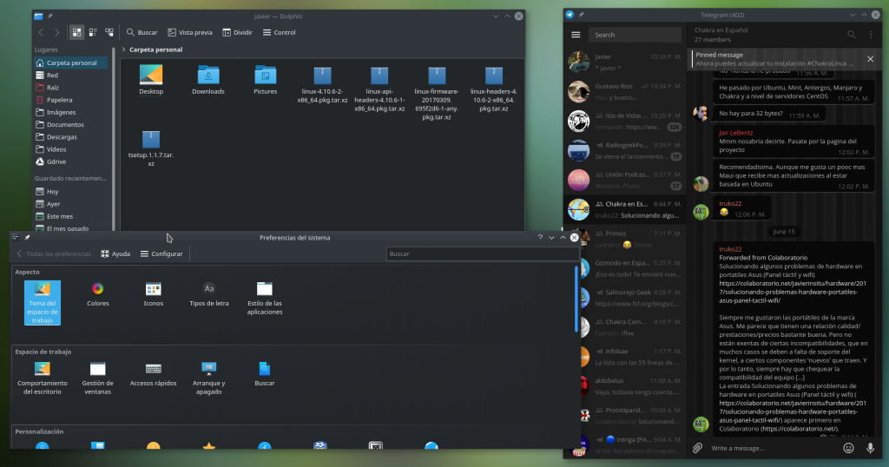889x467 pixels.
Task: Toggle Vista previa in Dolphin
Action: click(190, 32)
